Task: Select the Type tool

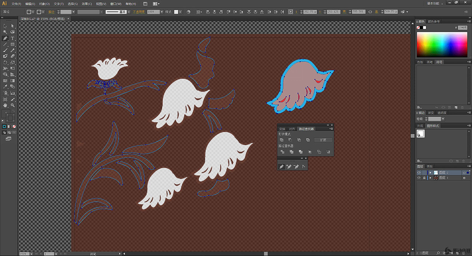Action: pos(13,38)
